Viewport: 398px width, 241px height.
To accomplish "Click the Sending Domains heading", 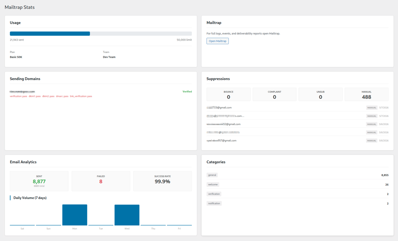I will click(25, 79).
